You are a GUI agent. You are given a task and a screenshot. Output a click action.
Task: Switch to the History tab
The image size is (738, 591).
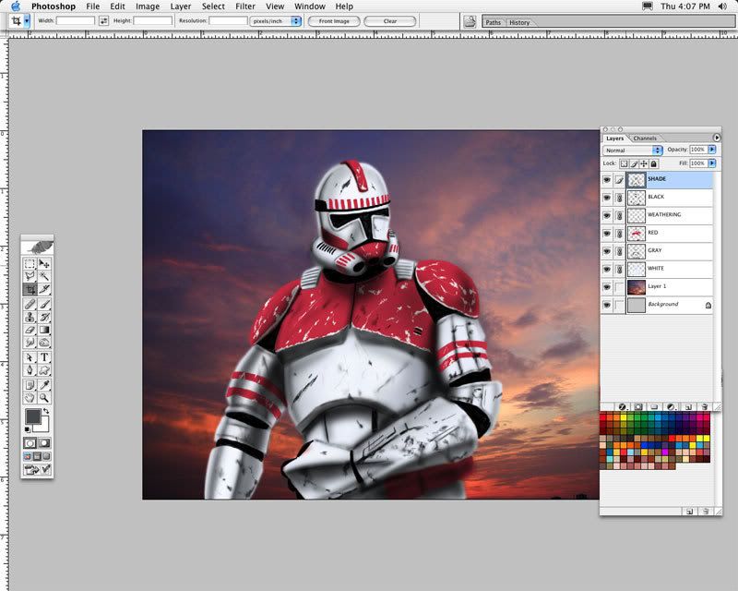519,22
